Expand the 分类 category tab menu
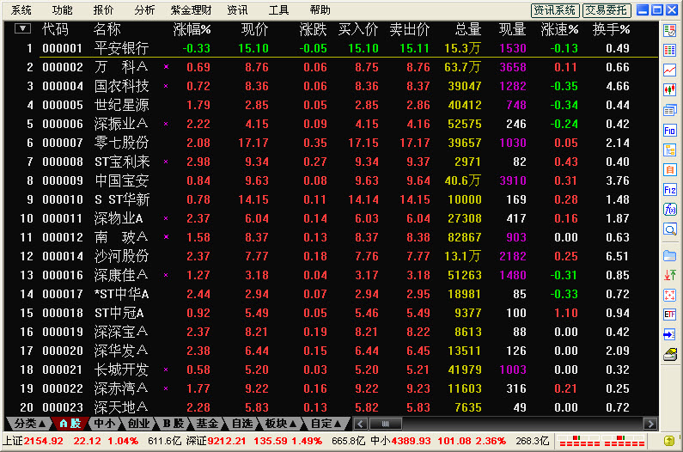683x452 pixels. click(29, 424)
